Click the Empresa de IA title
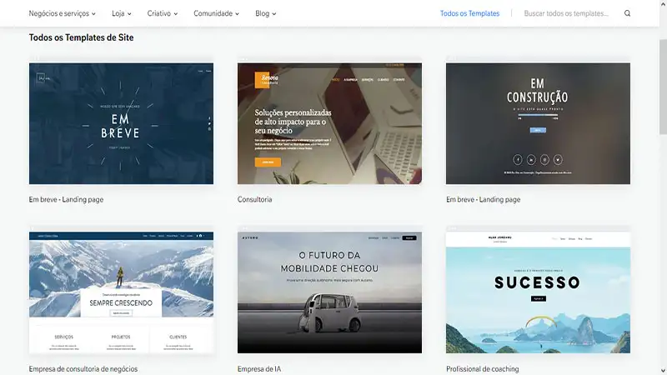The width and height of the screenshot is (667, 375). pyautogui.click(x=263, y=368)
